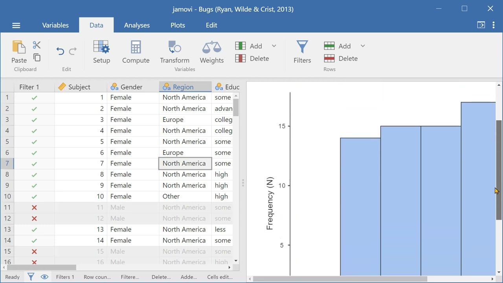Click the Cut scissors icon
The height and width of the screenshot is (283, 503).
[37, 45]
